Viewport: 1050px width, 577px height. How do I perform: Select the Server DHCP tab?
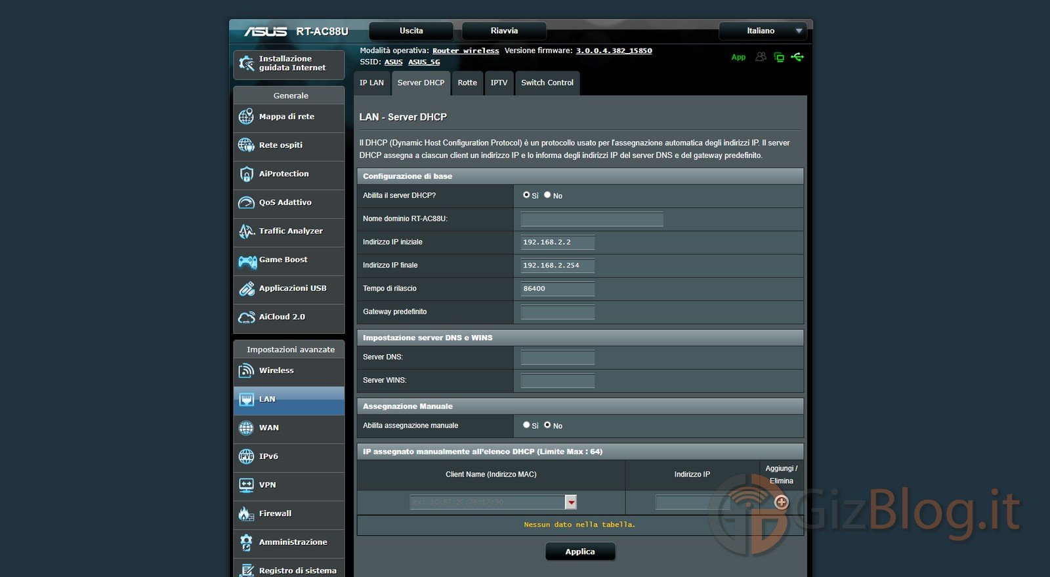[421, 83]
